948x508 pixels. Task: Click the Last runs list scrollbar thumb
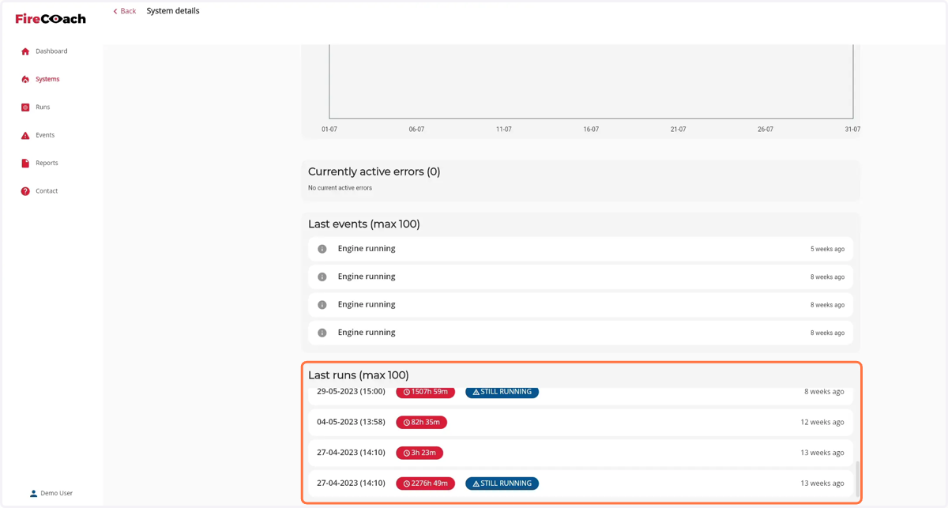tap(857, 479)
